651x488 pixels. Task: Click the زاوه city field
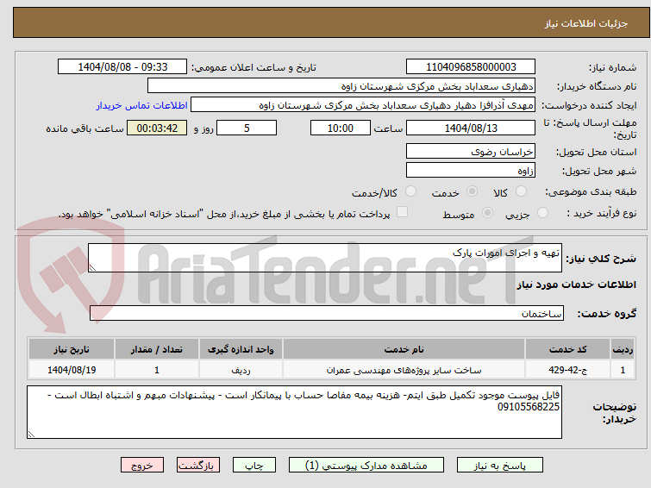pos(471,170)
